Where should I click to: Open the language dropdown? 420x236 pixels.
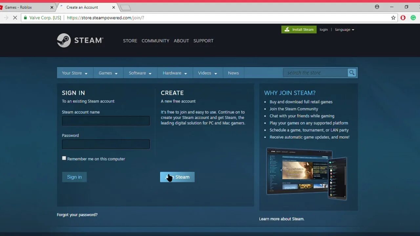pos(345,29)
